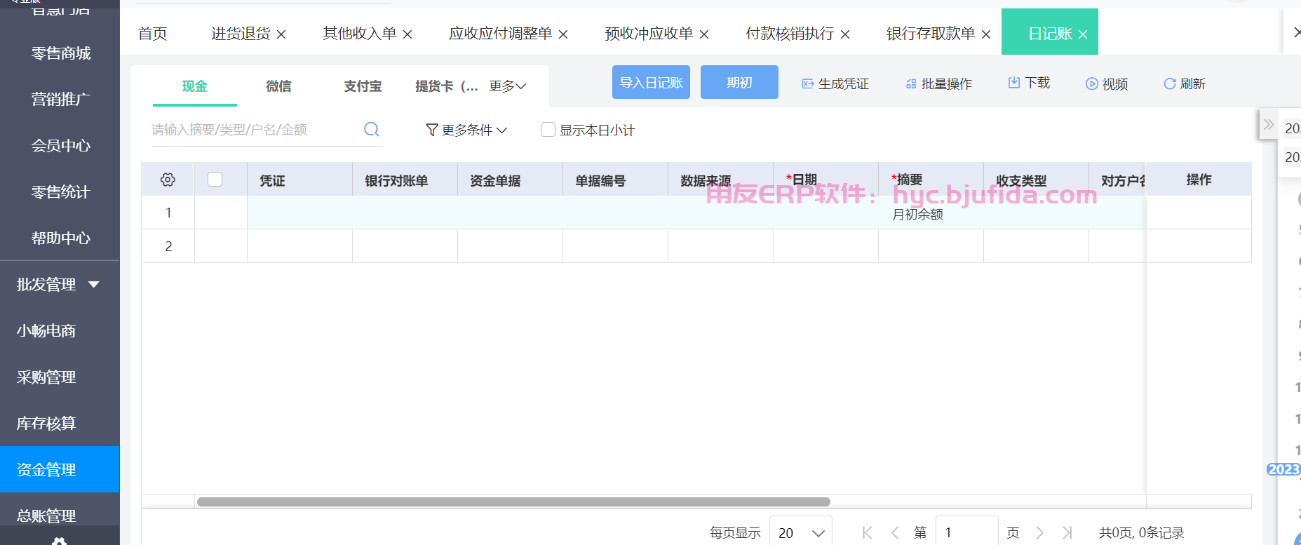Image resolution: width=1301 pixels, height=545 pixels.
Task: Open 会员中心 in sidebar
Action: click(60, 145)
